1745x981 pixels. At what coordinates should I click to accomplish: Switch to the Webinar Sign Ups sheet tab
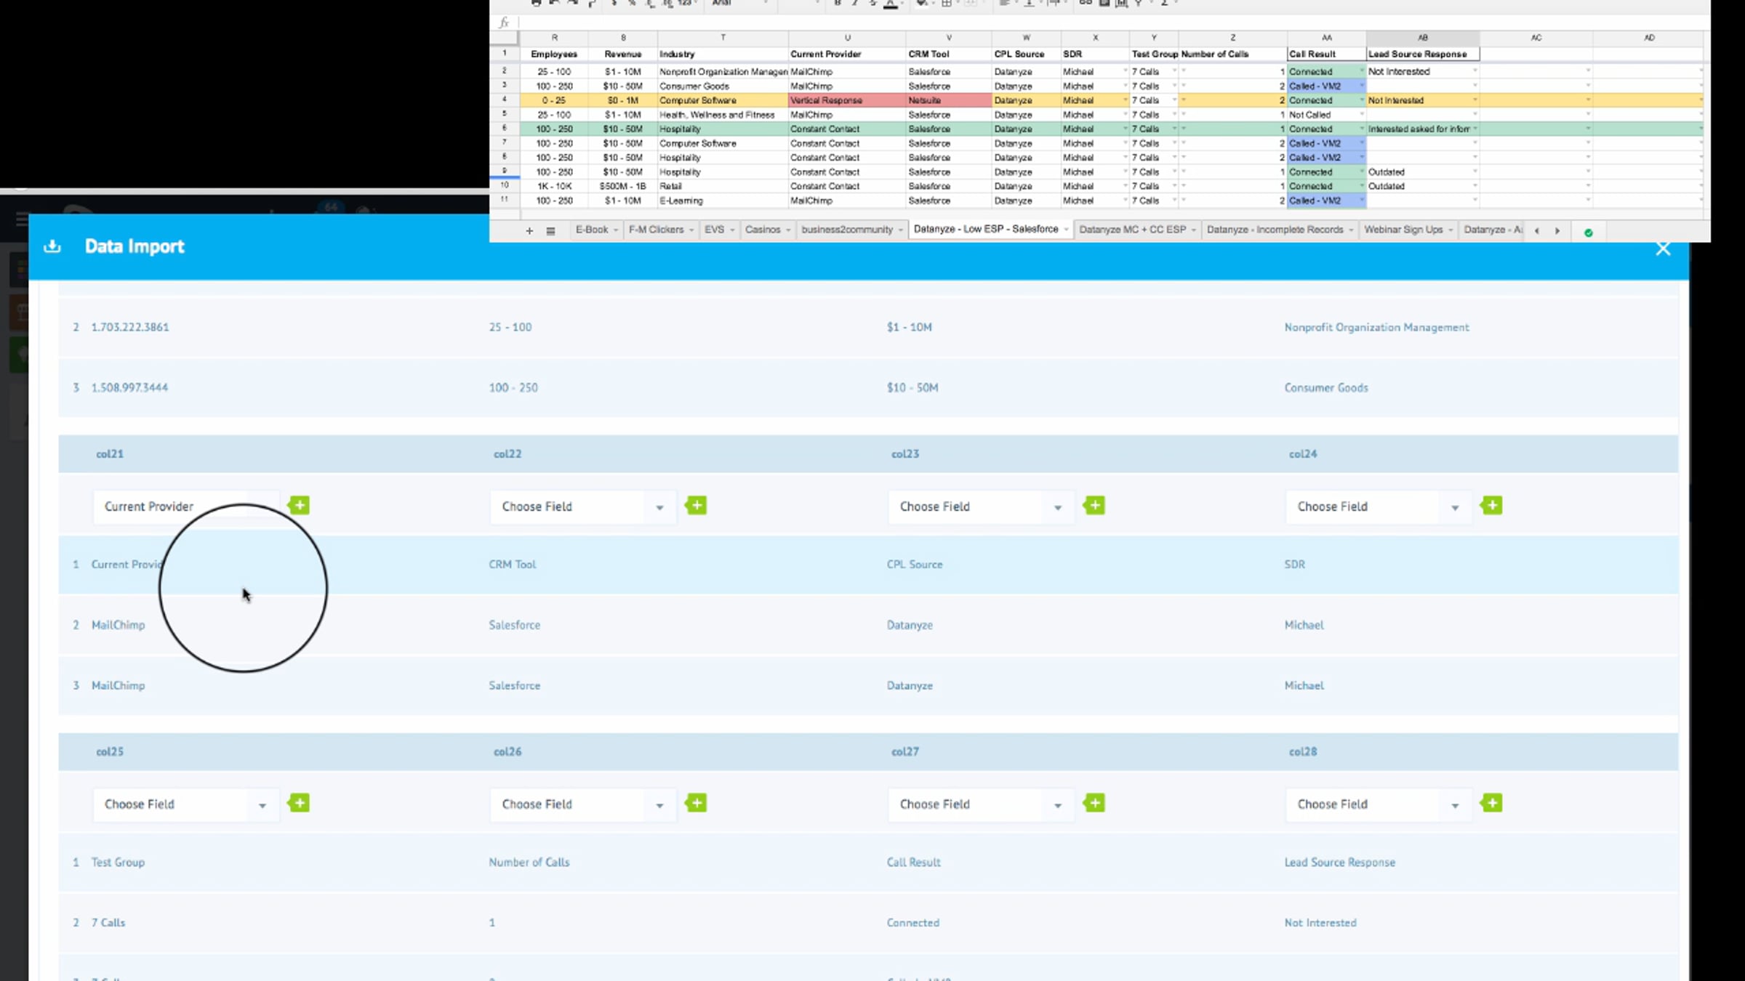tap(1403, 230)
